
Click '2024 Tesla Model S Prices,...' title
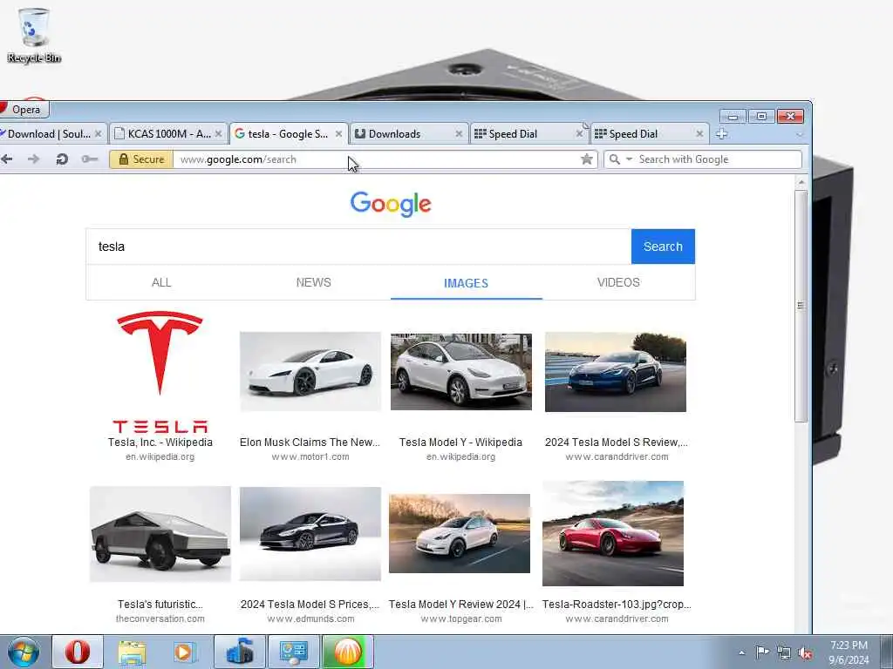pos(310,605)
